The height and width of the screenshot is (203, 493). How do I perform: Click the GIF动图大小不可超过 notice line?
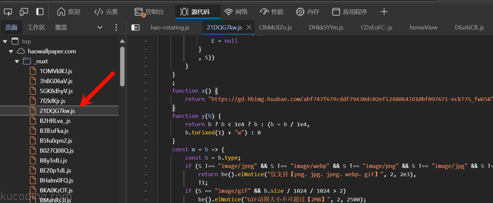pyautogui.click(x=282, y=199)
